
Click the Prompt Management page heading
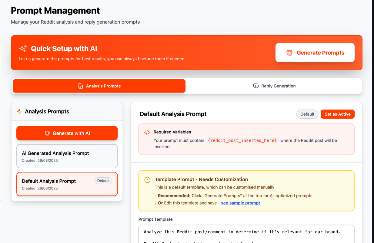click(55, 11)
